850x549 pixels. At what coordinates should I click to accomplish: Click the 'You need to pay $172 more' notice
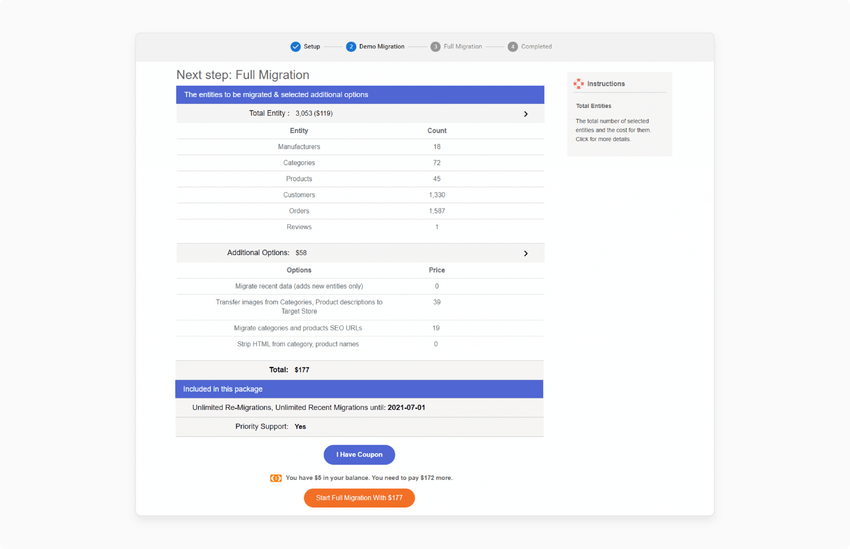(412, 478)
